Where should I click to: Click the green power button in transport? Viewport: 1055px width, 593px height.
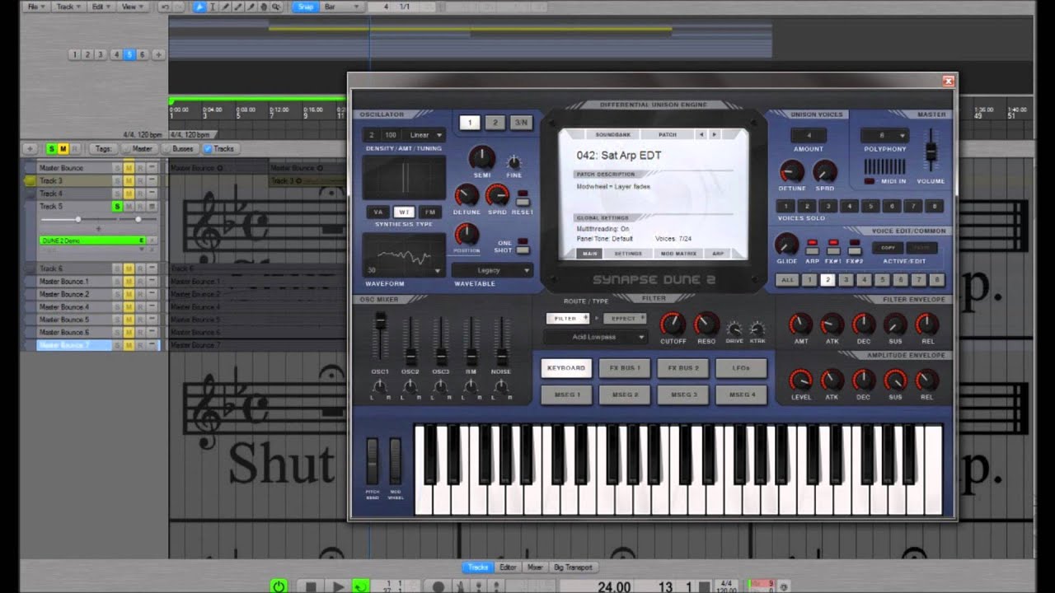(279, 586)
